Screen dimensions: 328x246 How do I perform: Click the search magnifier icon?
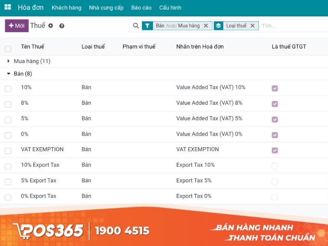tap(136, 25)
